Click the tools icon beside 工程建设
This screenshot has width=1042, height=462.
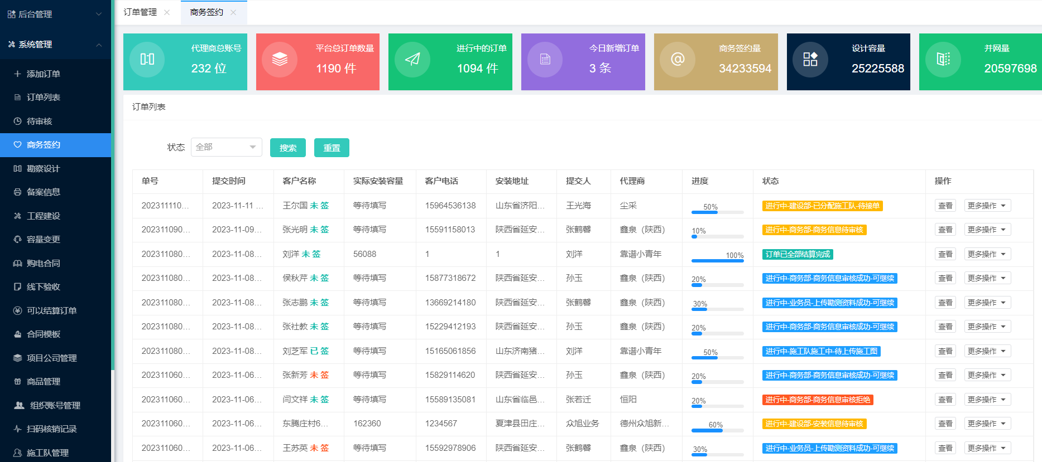(17, 216)
